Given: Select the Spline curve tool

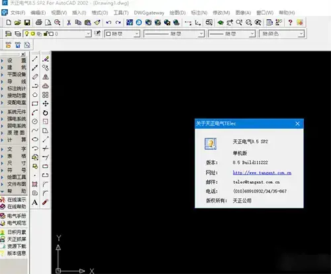Looking at the screenshot, I should coord(35,130).
